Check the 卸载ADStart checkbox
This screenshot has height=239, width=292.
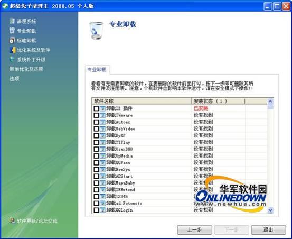coord(96,176)
